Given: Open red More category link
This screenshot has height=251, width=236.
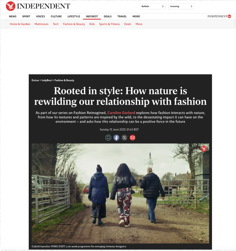Looking at the screenshot, I should [x=139, y=24].
